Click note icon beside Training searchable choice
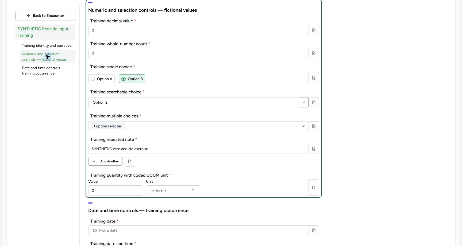The image size is (462, 246). pyautogui.click(x=314, y=102)
